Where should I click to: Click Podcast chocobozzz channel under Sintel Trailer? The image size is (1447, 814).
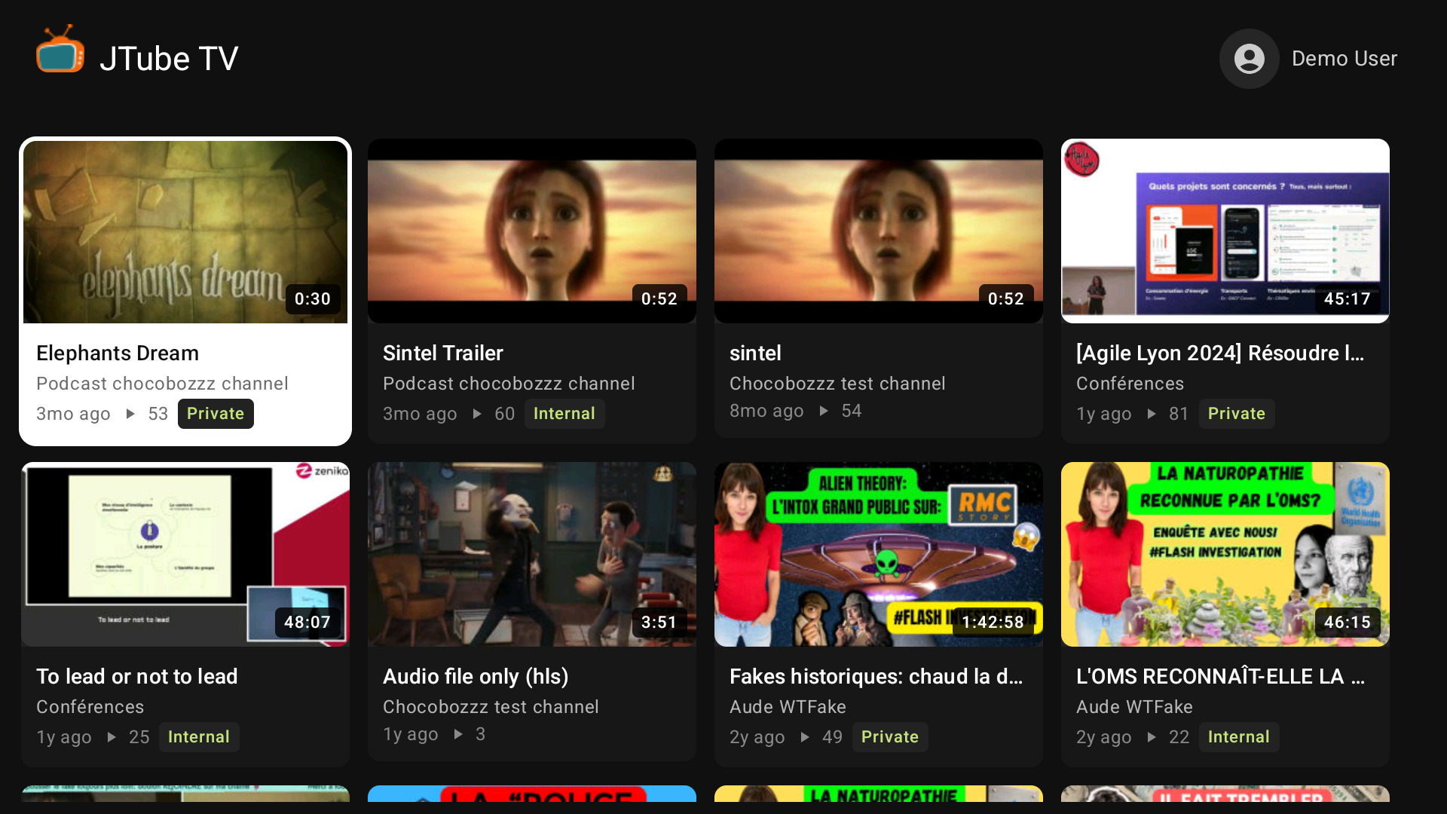click(509, 384)
